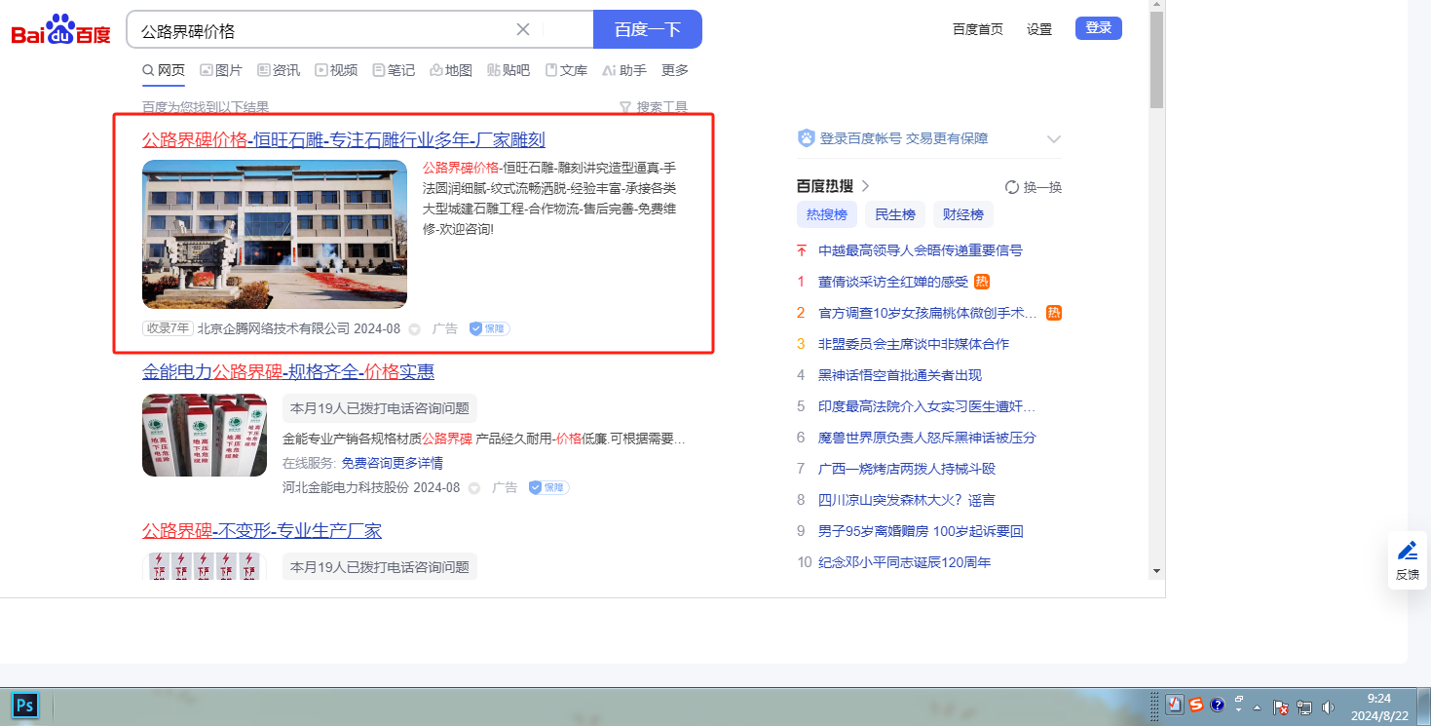Select the 网页 search tab
Image resolution: width=1431 pixels, height=726 pixels.
tap(164, 70)
